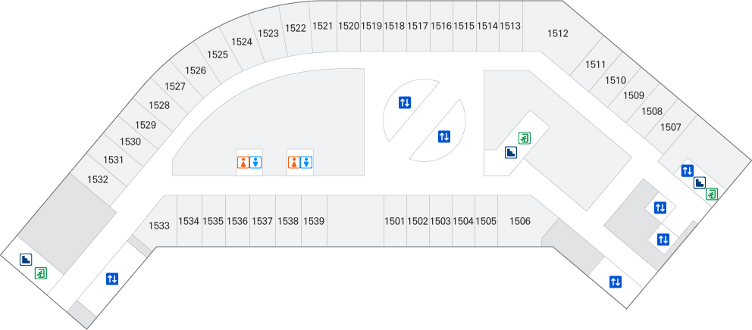Click the emergency exit icon in the center-right block
Viewport: 752px width, 330px height.
coord(524,138)
